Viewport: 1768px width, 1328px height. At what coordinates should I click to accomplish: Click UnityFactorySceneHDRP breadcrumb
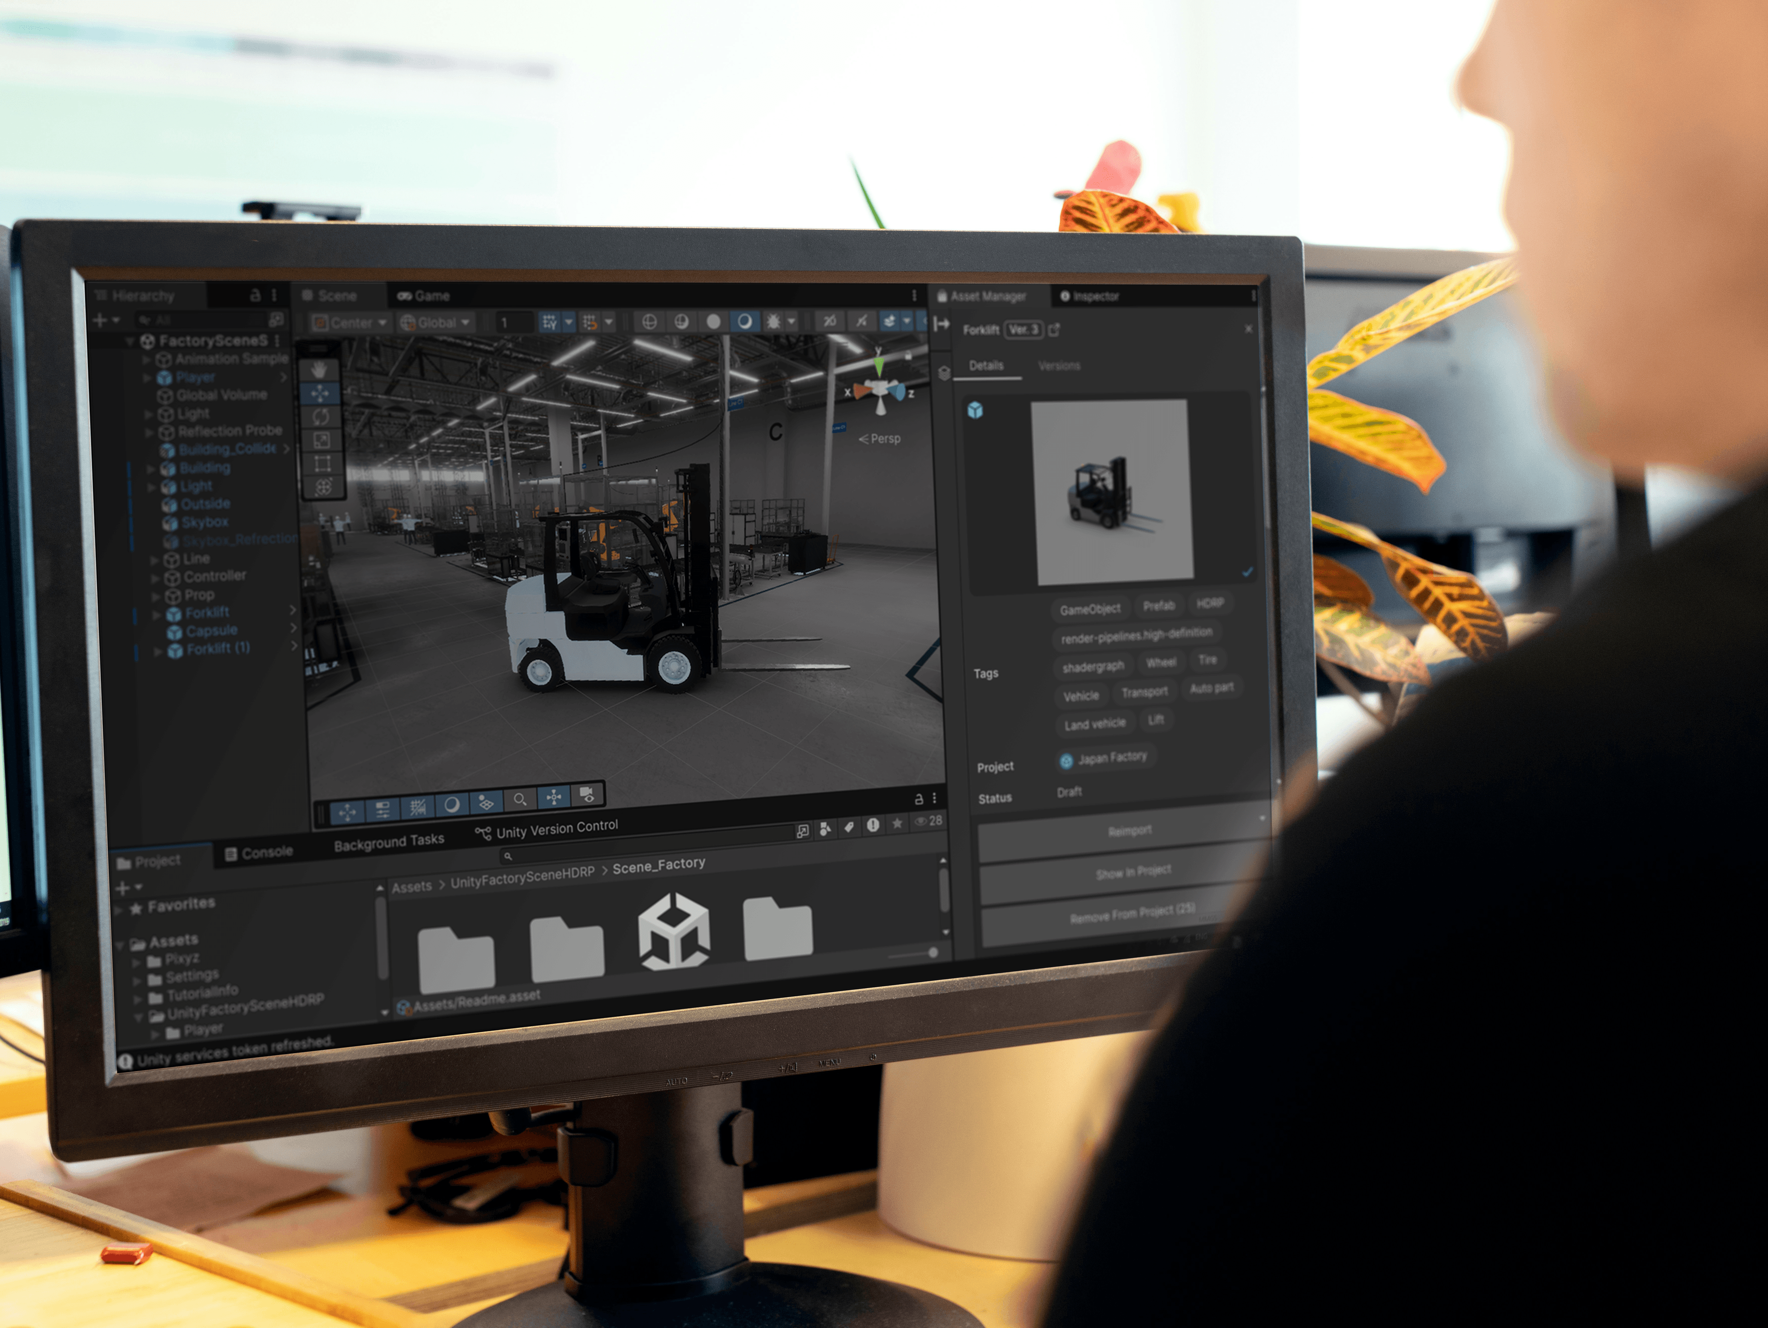[523, 877]
